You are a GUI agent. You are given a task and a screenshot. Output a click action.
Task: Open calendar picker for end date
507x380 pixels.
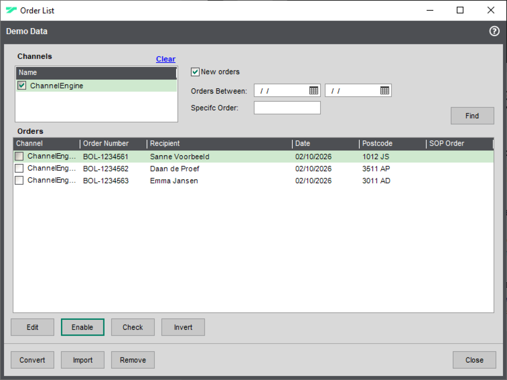point(385,91)
